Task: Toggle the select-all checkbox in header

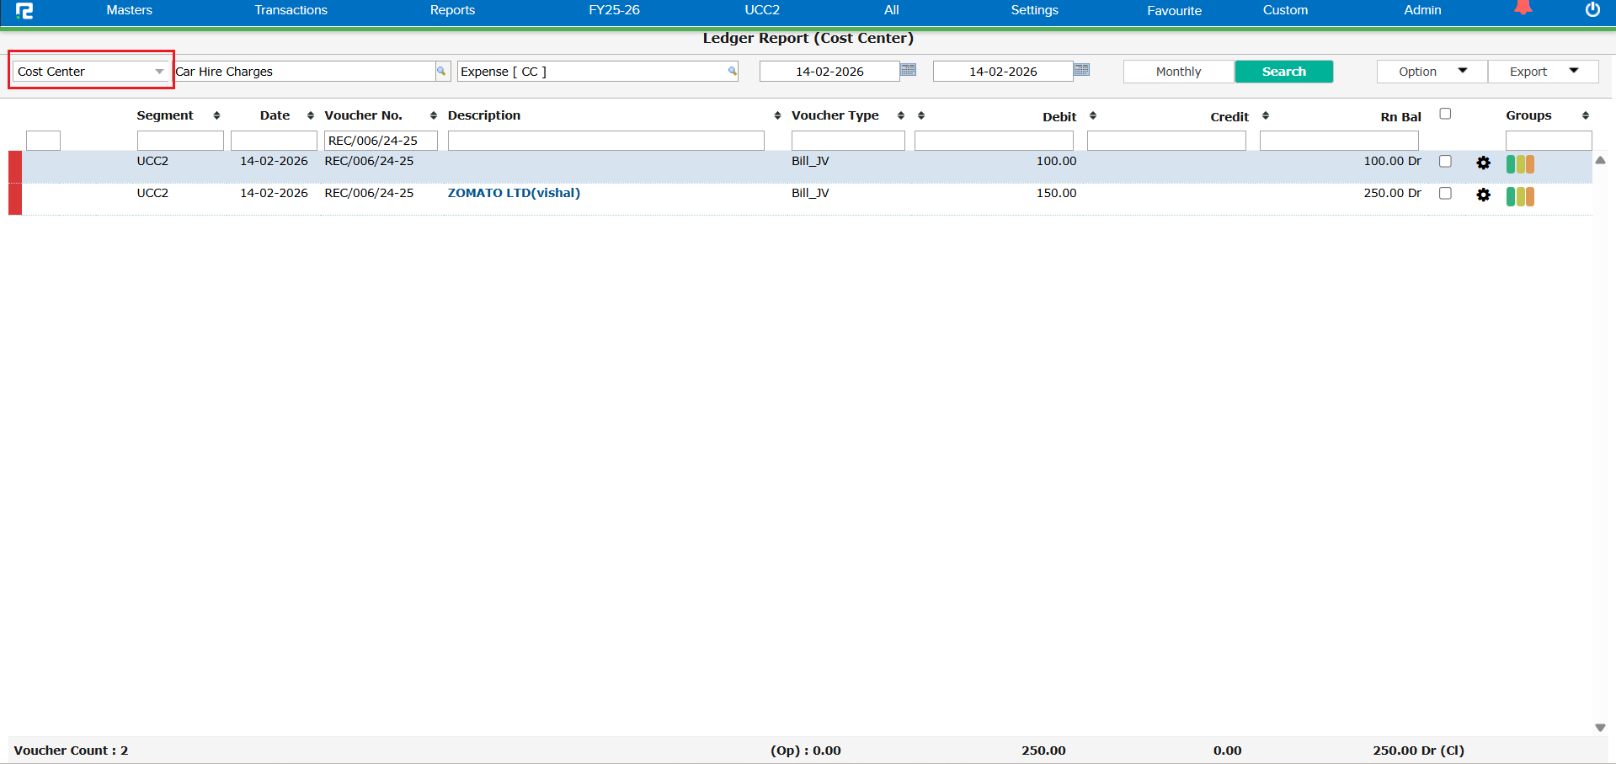Action: [1445, 114]
